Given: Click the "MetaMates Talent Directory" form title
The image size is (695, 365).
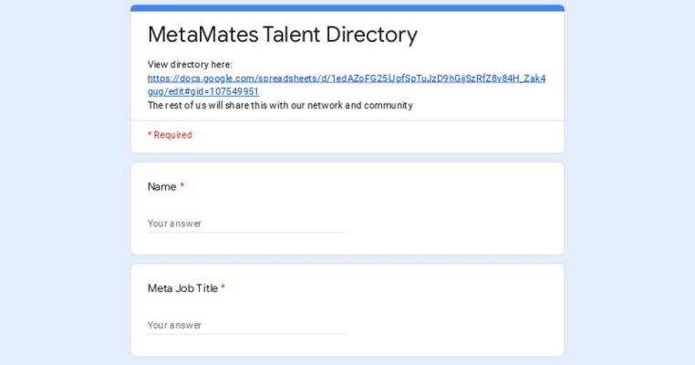Looking at the screenshot, I should pyautogui.click(x=283, y=36).
